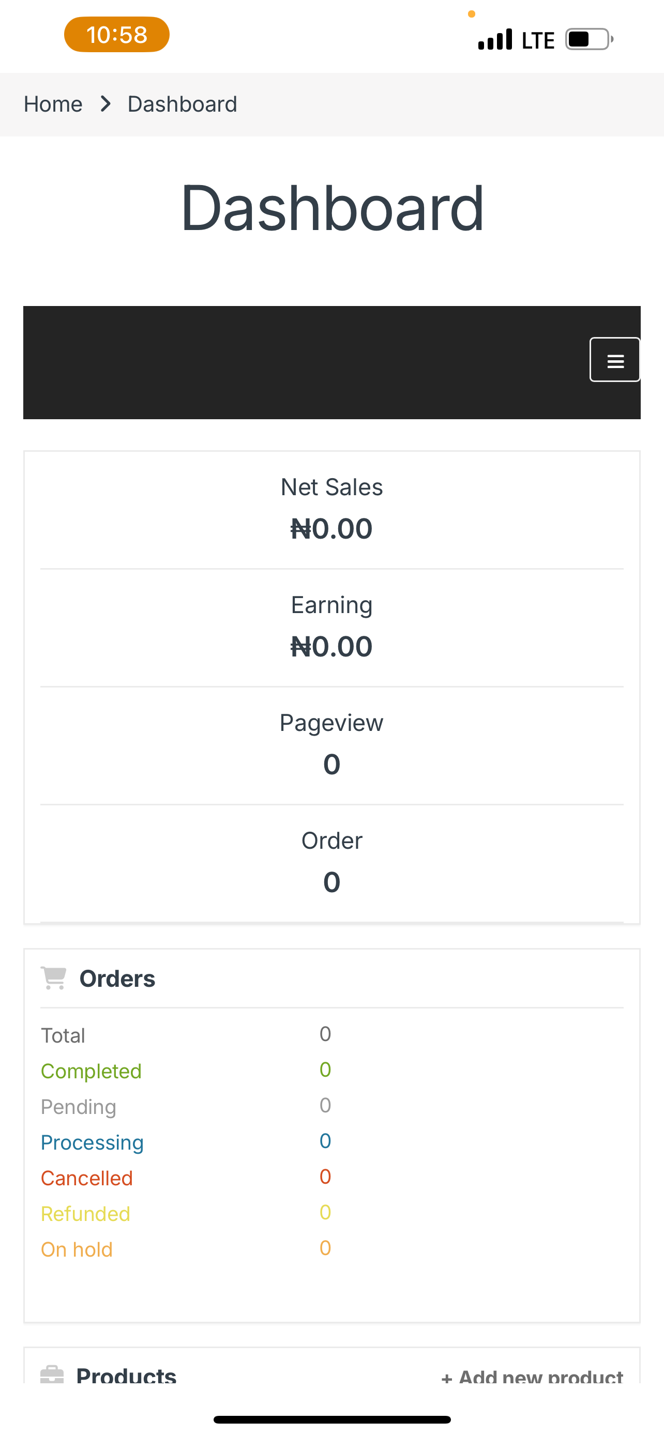Open Pending orders link

click(78, 1107)
